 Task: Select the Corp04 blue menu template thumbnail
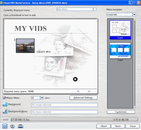point(120,51)
